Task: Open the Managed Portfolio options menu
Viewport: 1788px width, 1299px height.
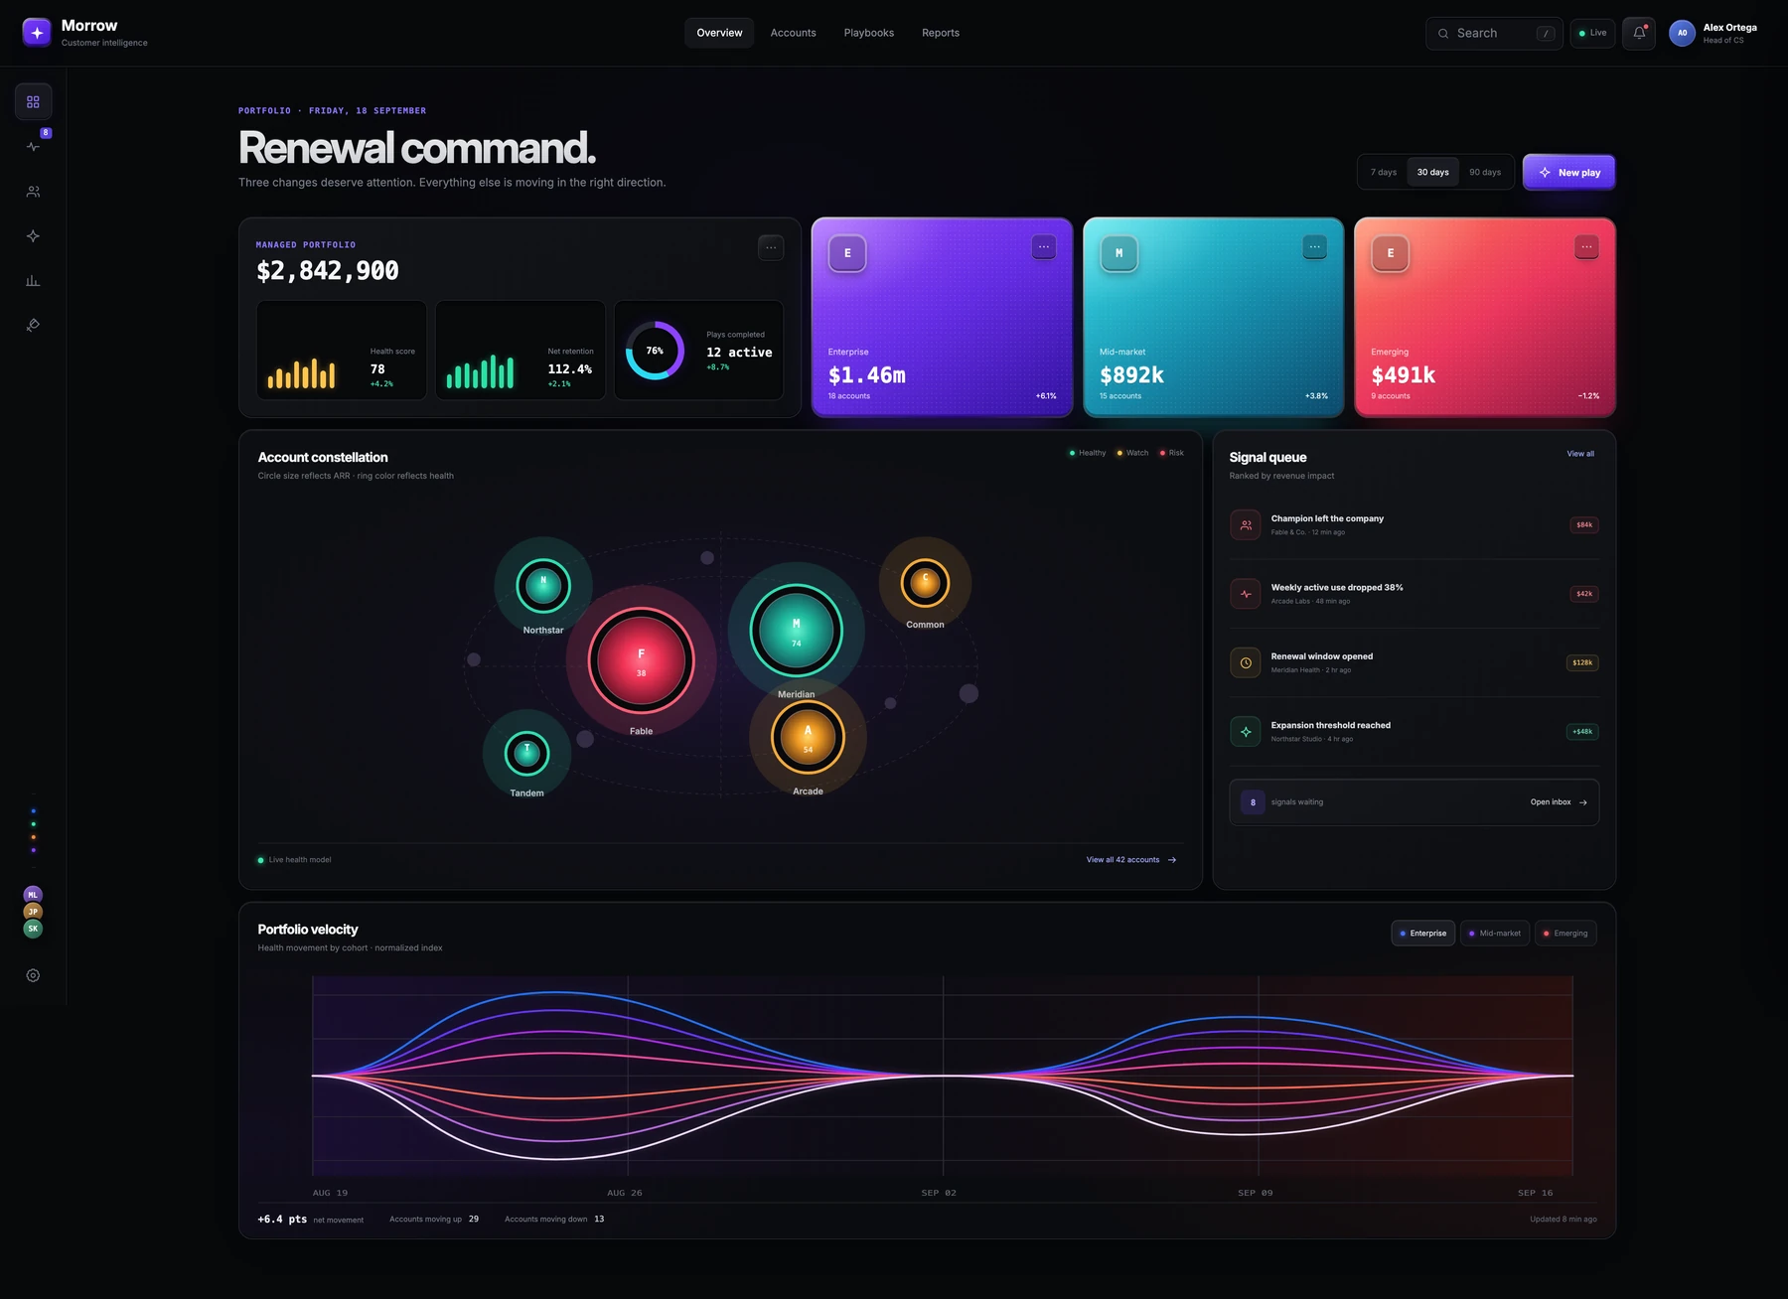Action: 771,247
